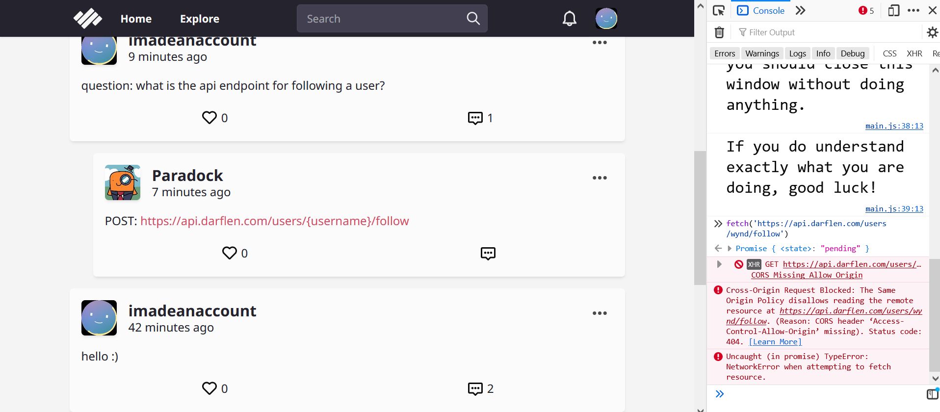Open the profile avatar in navbar
Screen dimensions: 940x412
click(606, 19)
